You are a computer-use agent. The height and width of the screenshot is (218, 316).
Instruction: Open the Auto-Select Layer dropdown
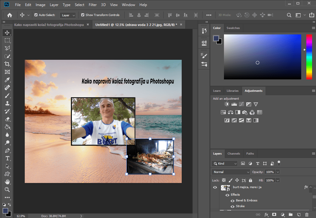pyautogui.click(x=68, y=15)
